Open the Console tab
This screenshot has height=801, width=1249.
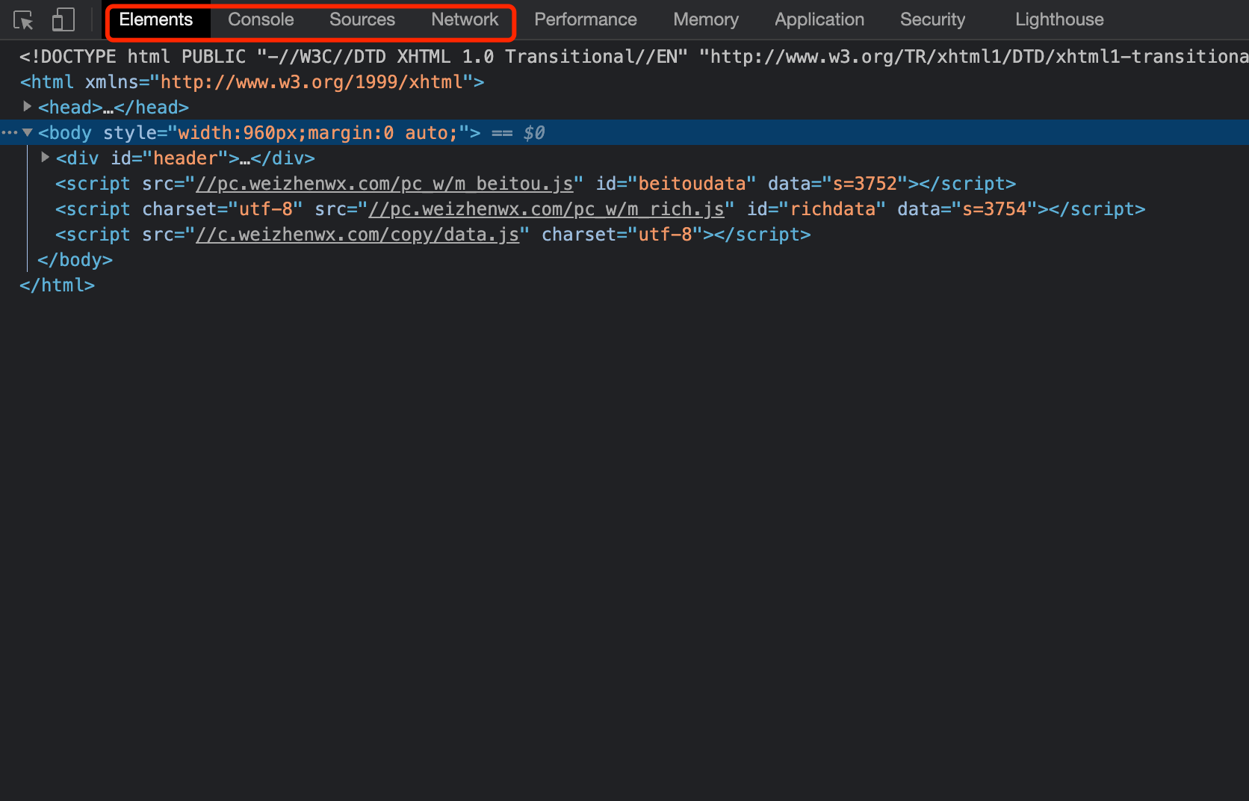261,19
